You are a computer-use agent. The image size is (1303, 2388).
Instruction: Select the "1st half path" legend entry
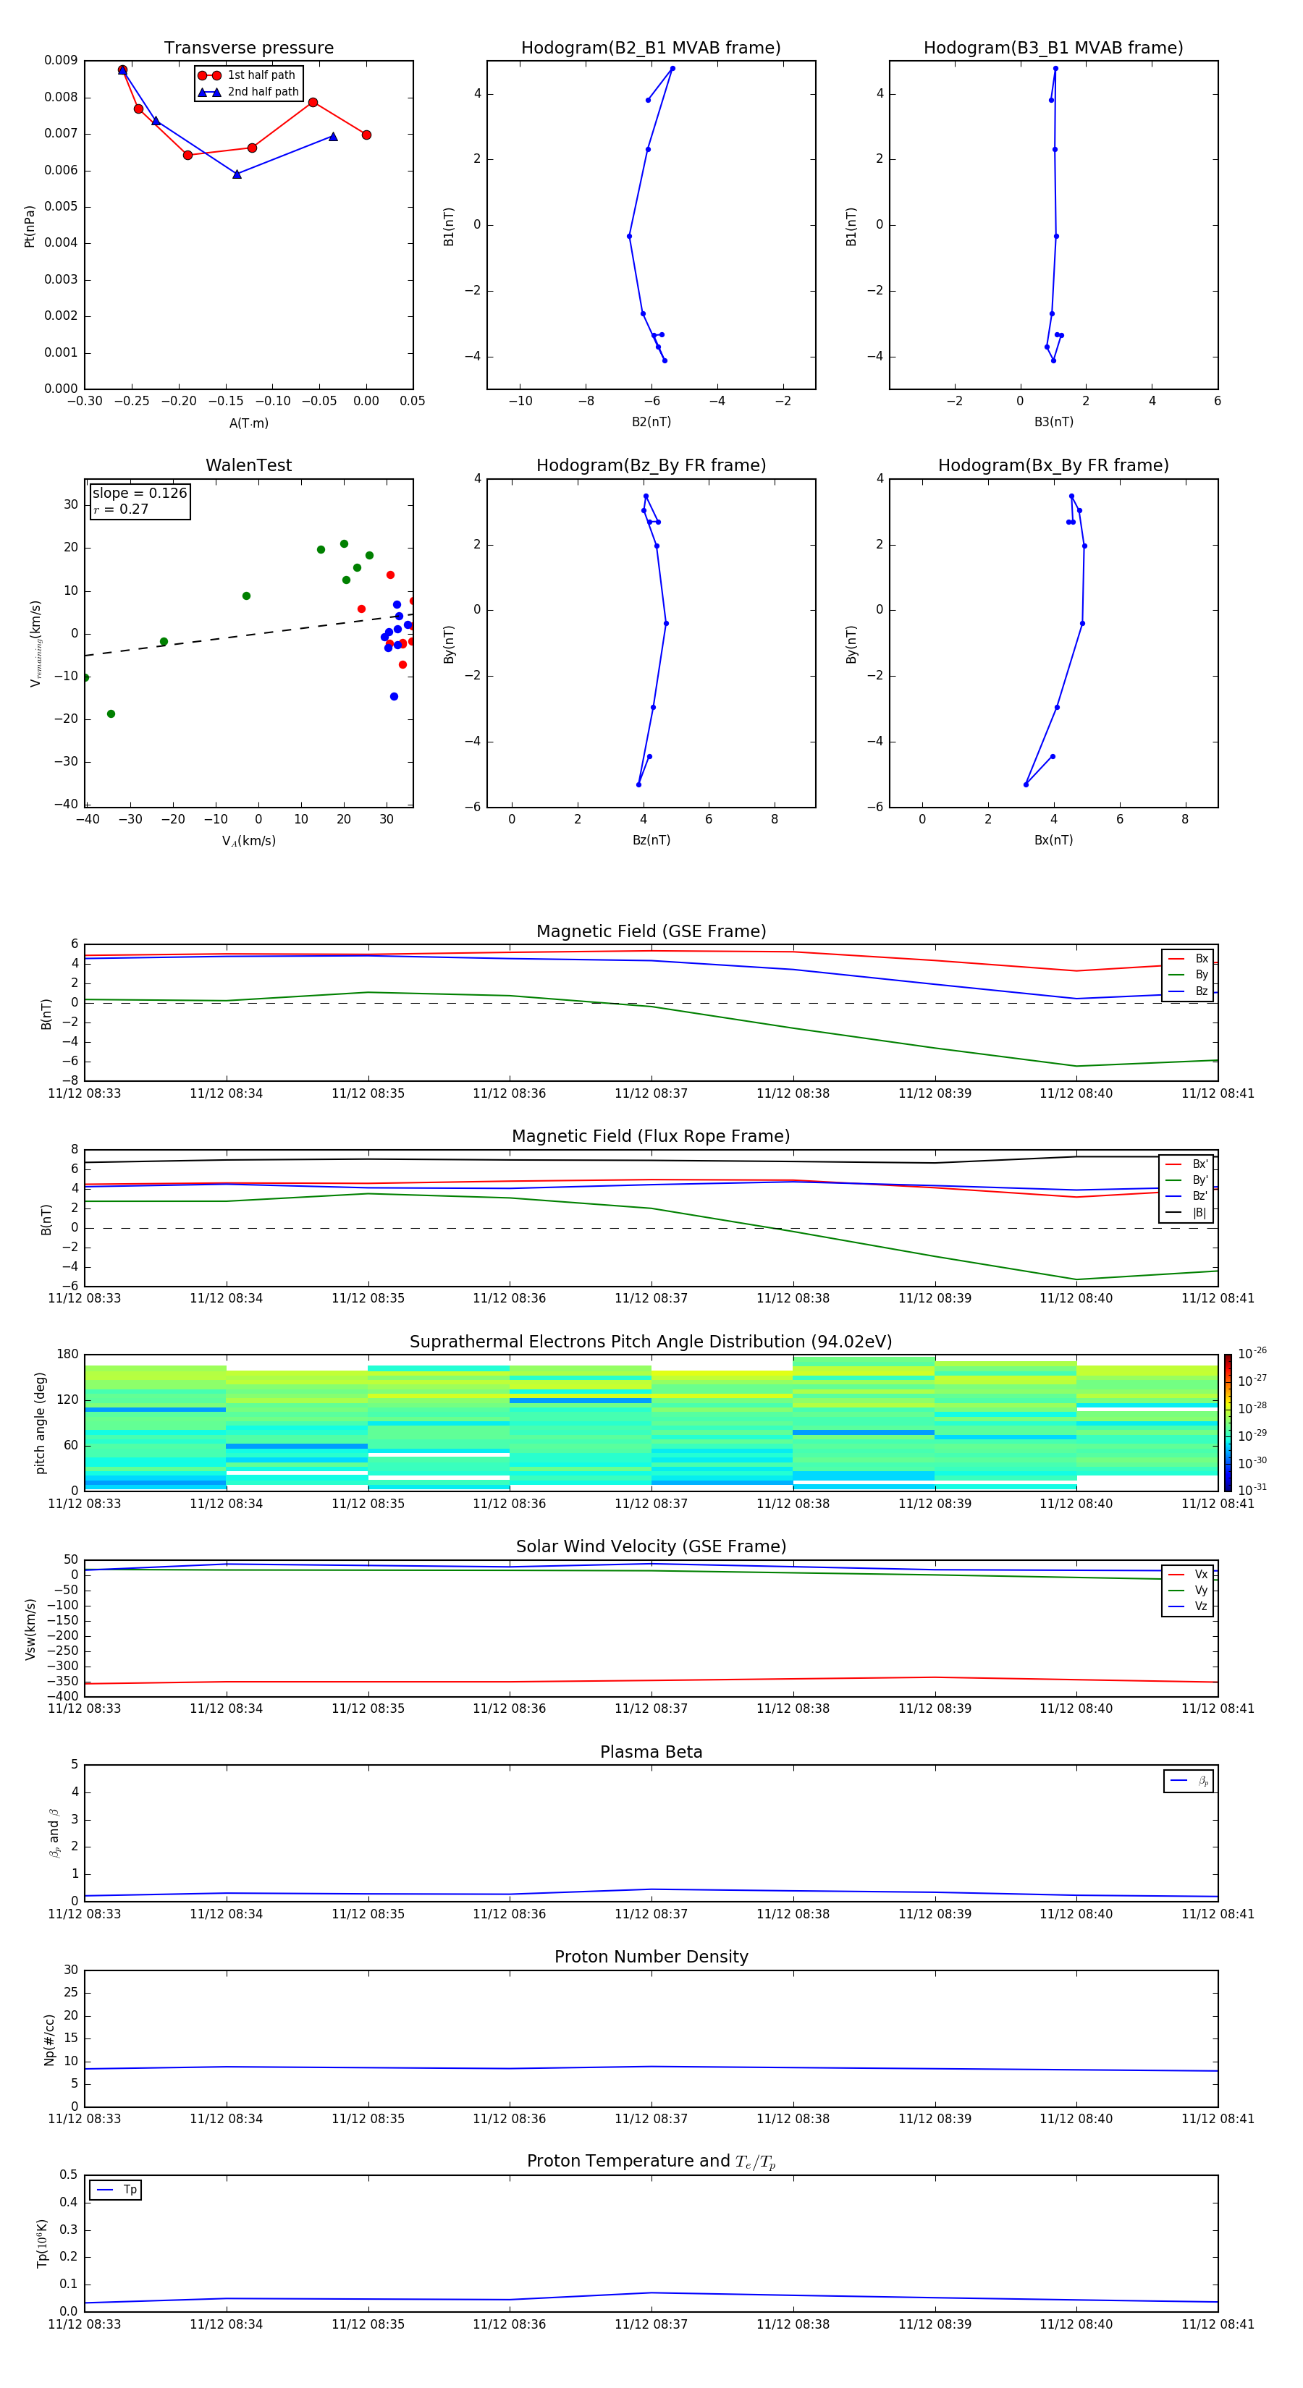tap(248, 75)
